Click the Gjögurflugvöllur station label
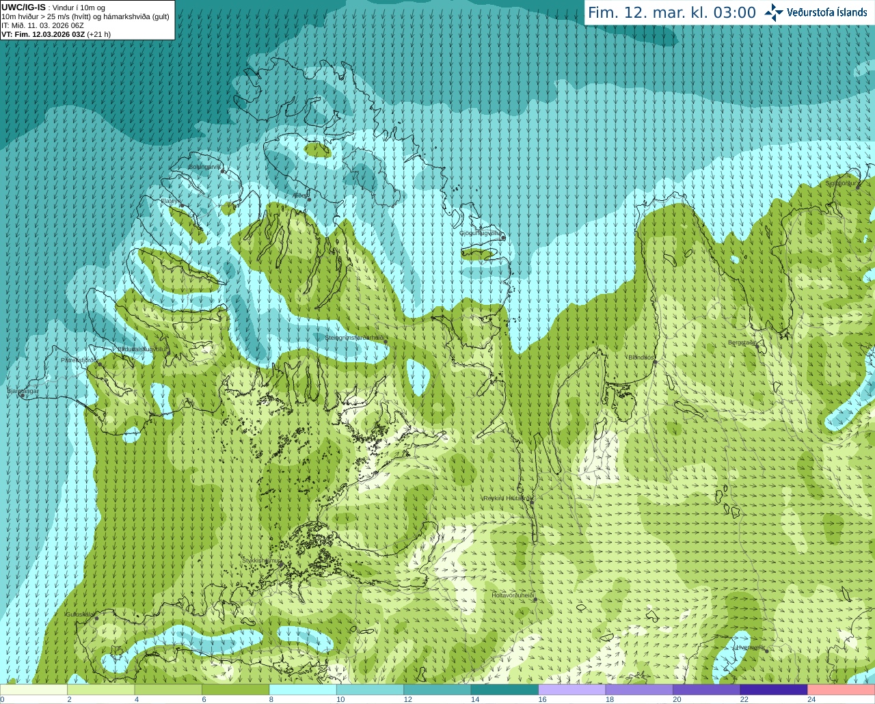The image size is (875, 704). (x=480, y=233)
